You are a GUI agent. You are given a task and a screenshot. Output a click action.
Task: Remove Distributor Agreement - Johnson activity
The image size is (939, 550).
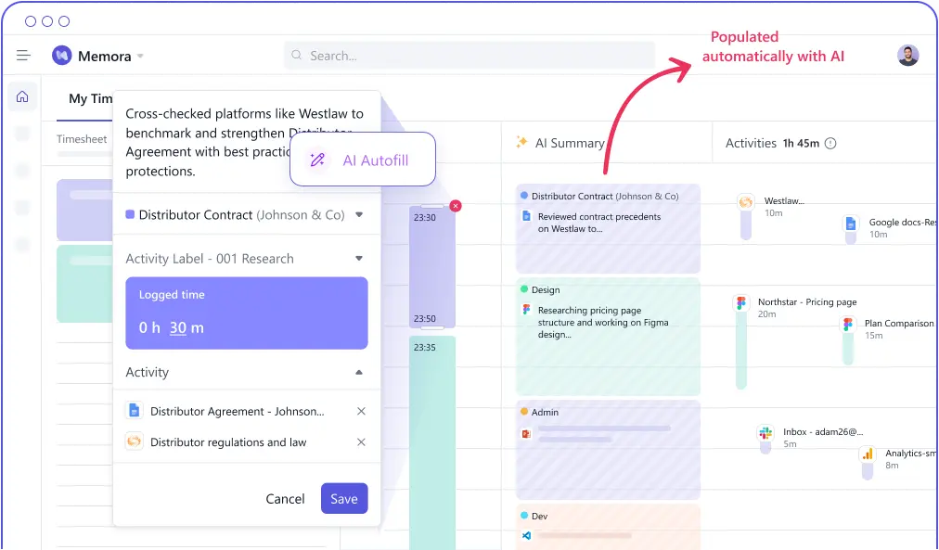(x=362, y=411)
